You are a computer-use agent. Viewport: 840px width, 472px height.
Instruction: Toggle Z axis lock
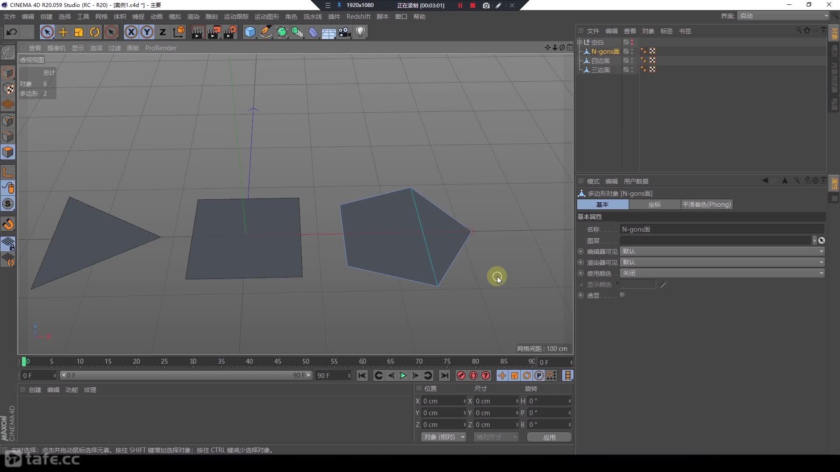click(163, 32)
